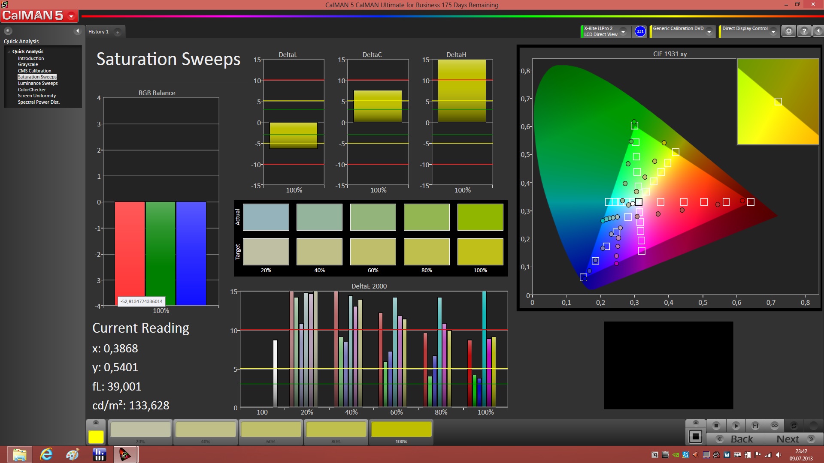Open the settings gear icon

[x=788, y=31]
